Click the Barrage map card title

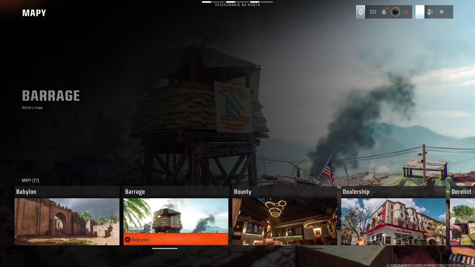pyautogui.click(x=135, y=192)
